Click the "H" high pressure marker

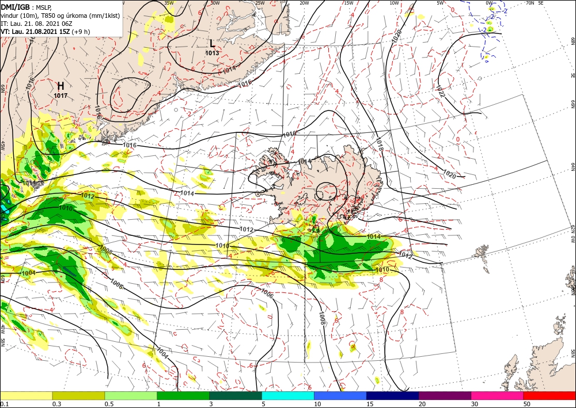[x=60, y=86]
